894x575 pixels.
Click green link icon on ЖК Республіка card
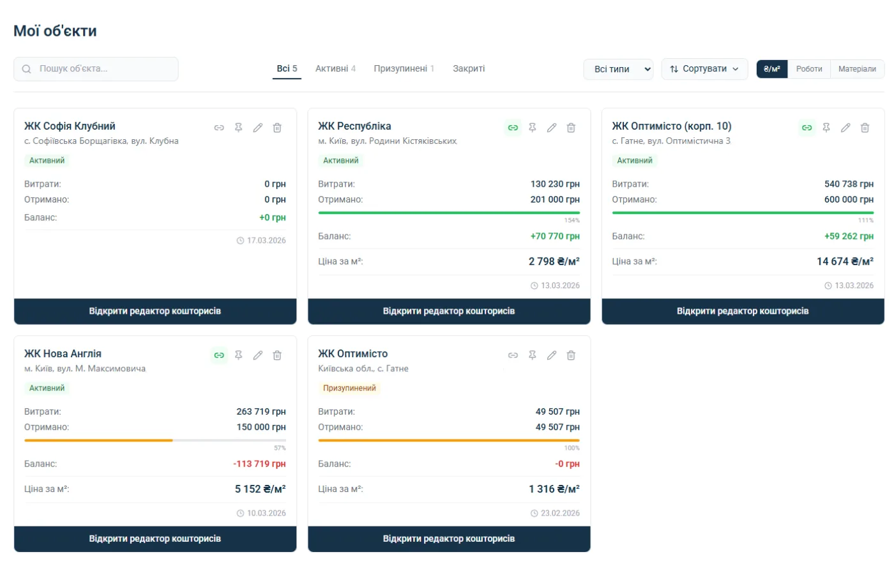(x=513, y=128)
